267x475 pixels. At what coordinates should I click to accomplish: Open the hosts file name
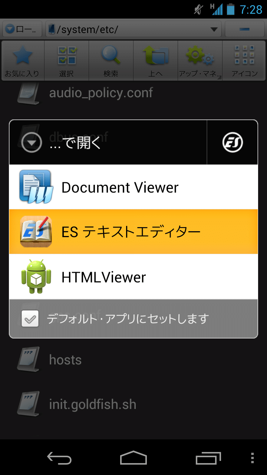(x=65, y=360)
